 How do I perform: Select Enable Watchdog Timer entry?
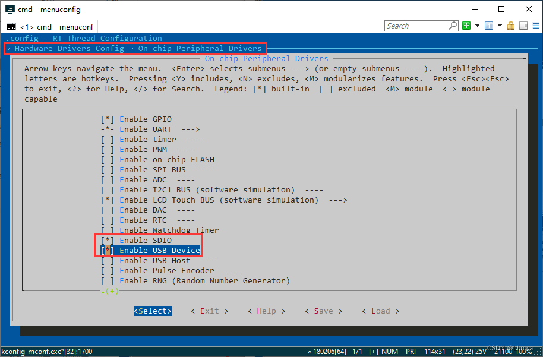(160, 230)
